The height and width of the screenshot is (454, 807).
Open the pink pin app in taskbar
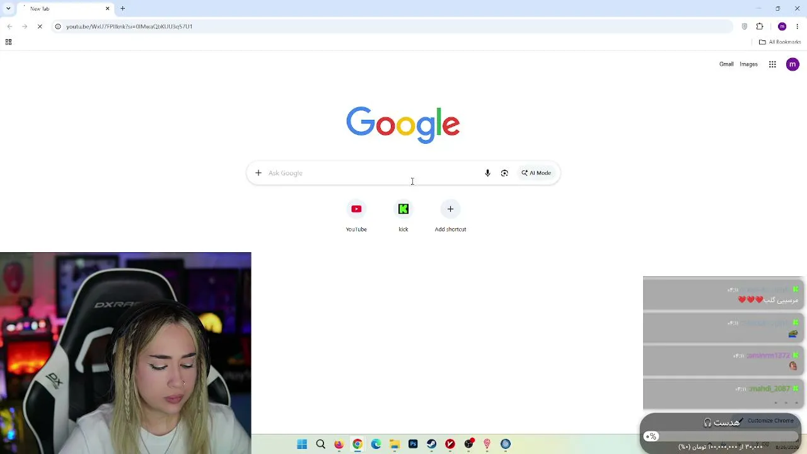tap(487, 444)
